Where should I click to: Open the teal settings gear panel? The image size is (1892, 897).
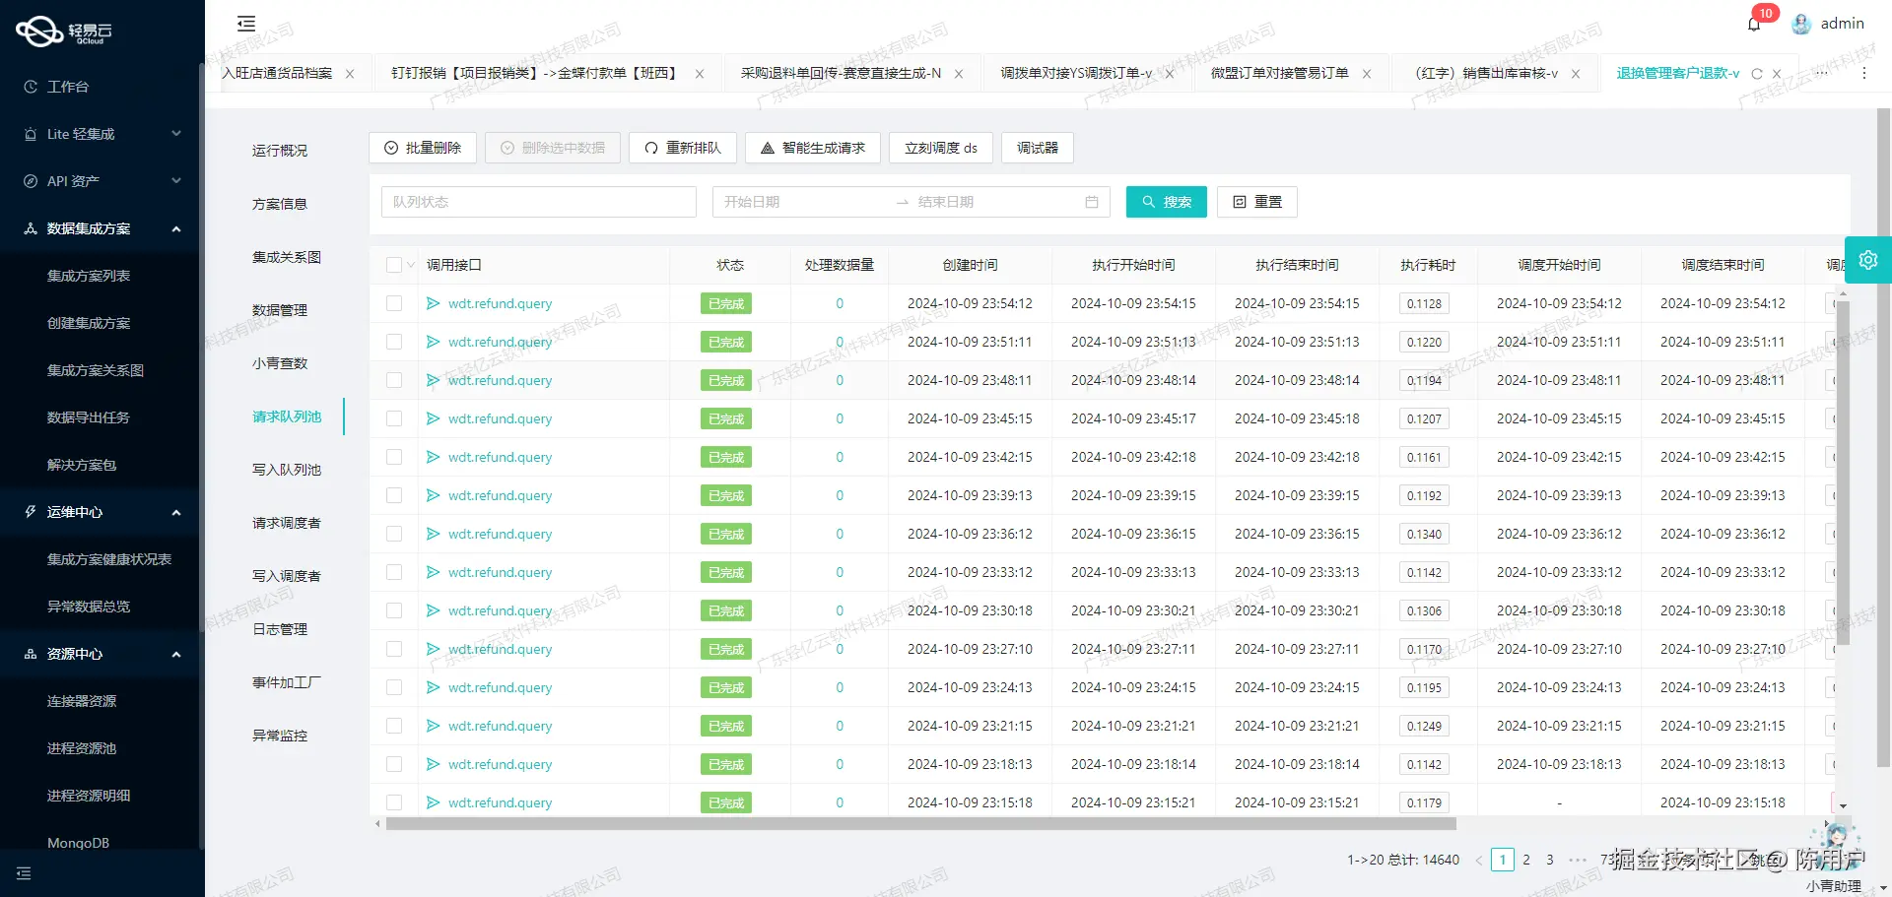click(1868, 260)
